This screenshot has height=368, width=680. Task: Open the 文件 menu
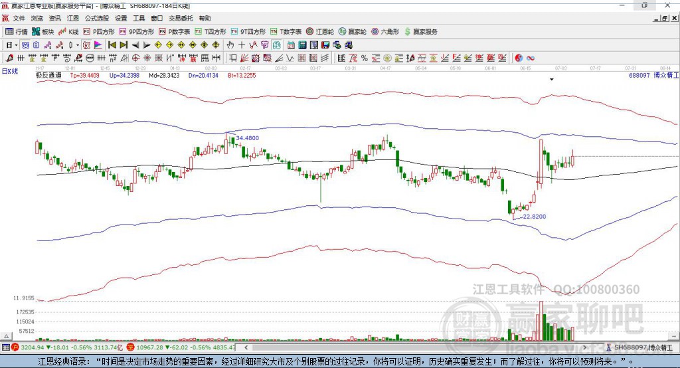click(19, 18)
